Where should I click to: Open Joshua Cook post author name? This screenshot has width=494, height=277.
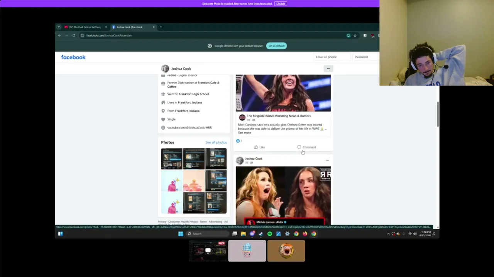pyautogui.click(x=254, y=159)
